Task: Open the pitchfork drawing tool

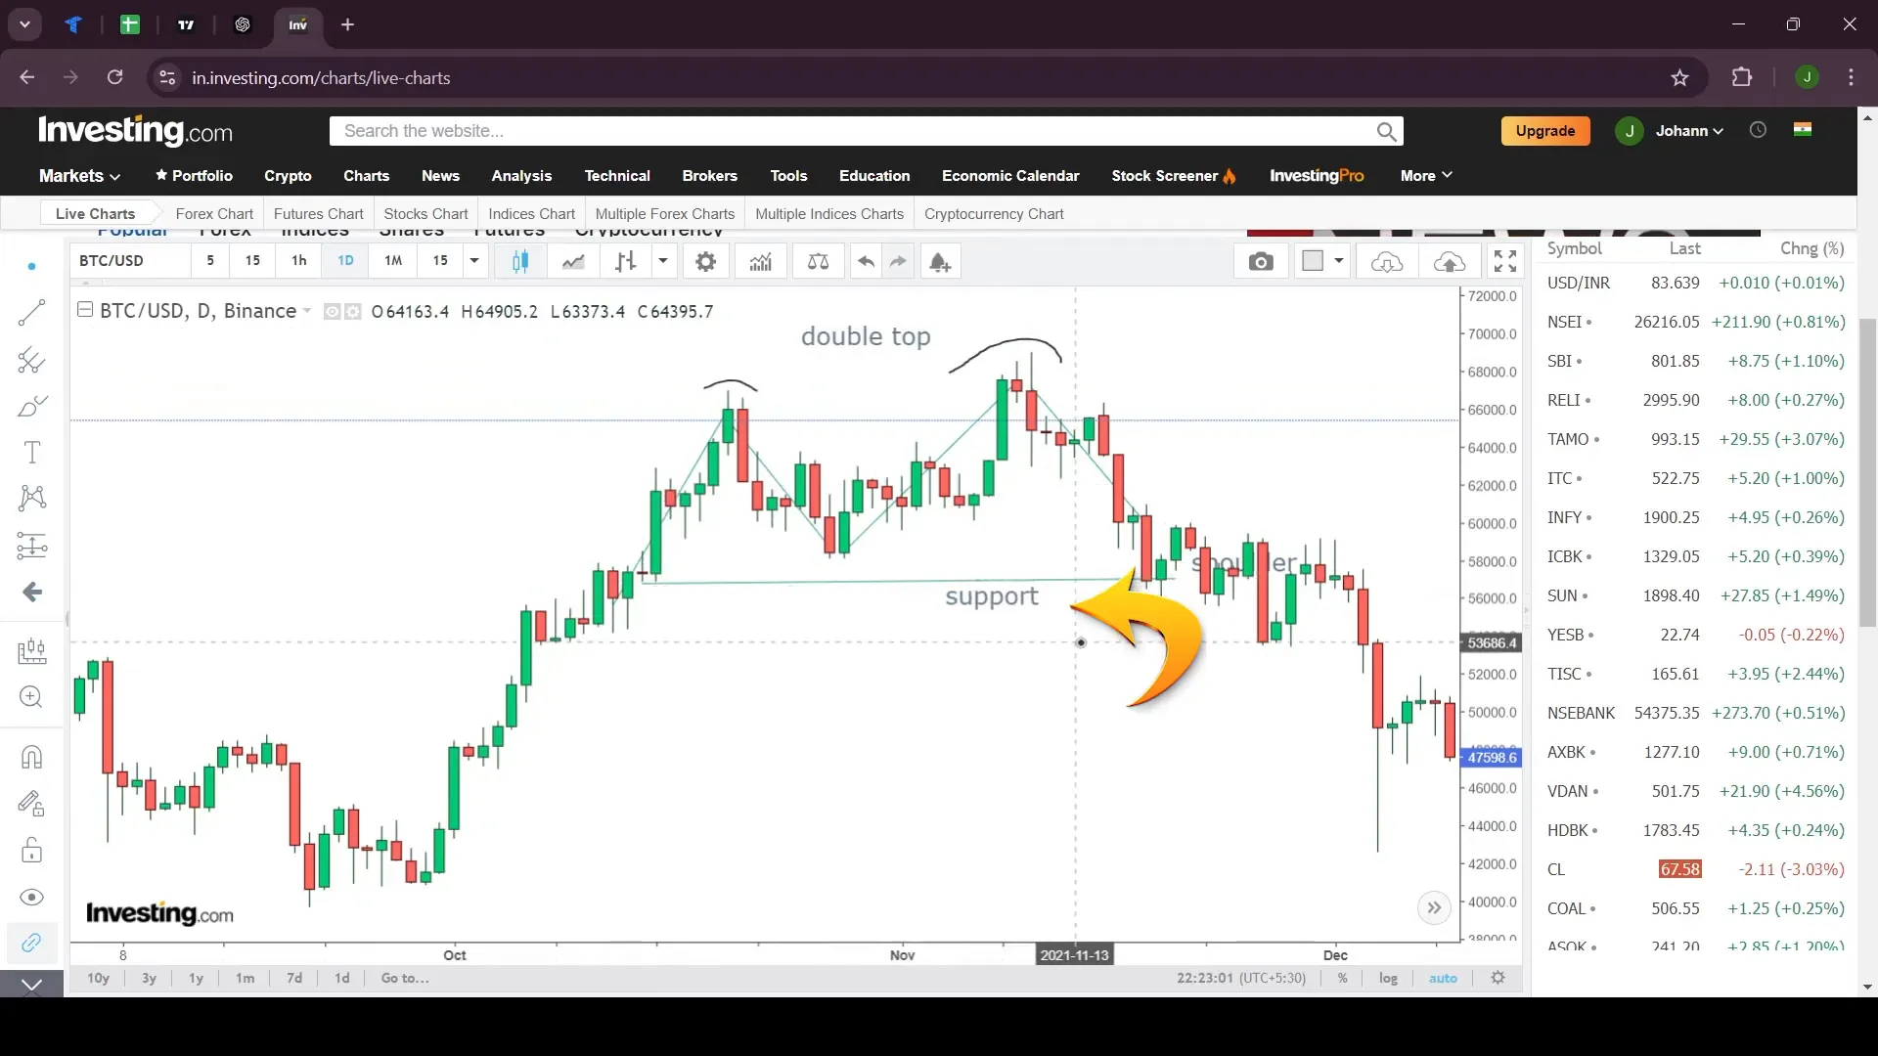Action: pyautogui.click(x=31, y=360)
